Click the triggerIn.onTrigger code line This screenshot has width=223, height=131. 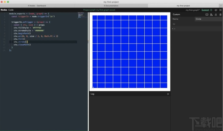point(31,22)
